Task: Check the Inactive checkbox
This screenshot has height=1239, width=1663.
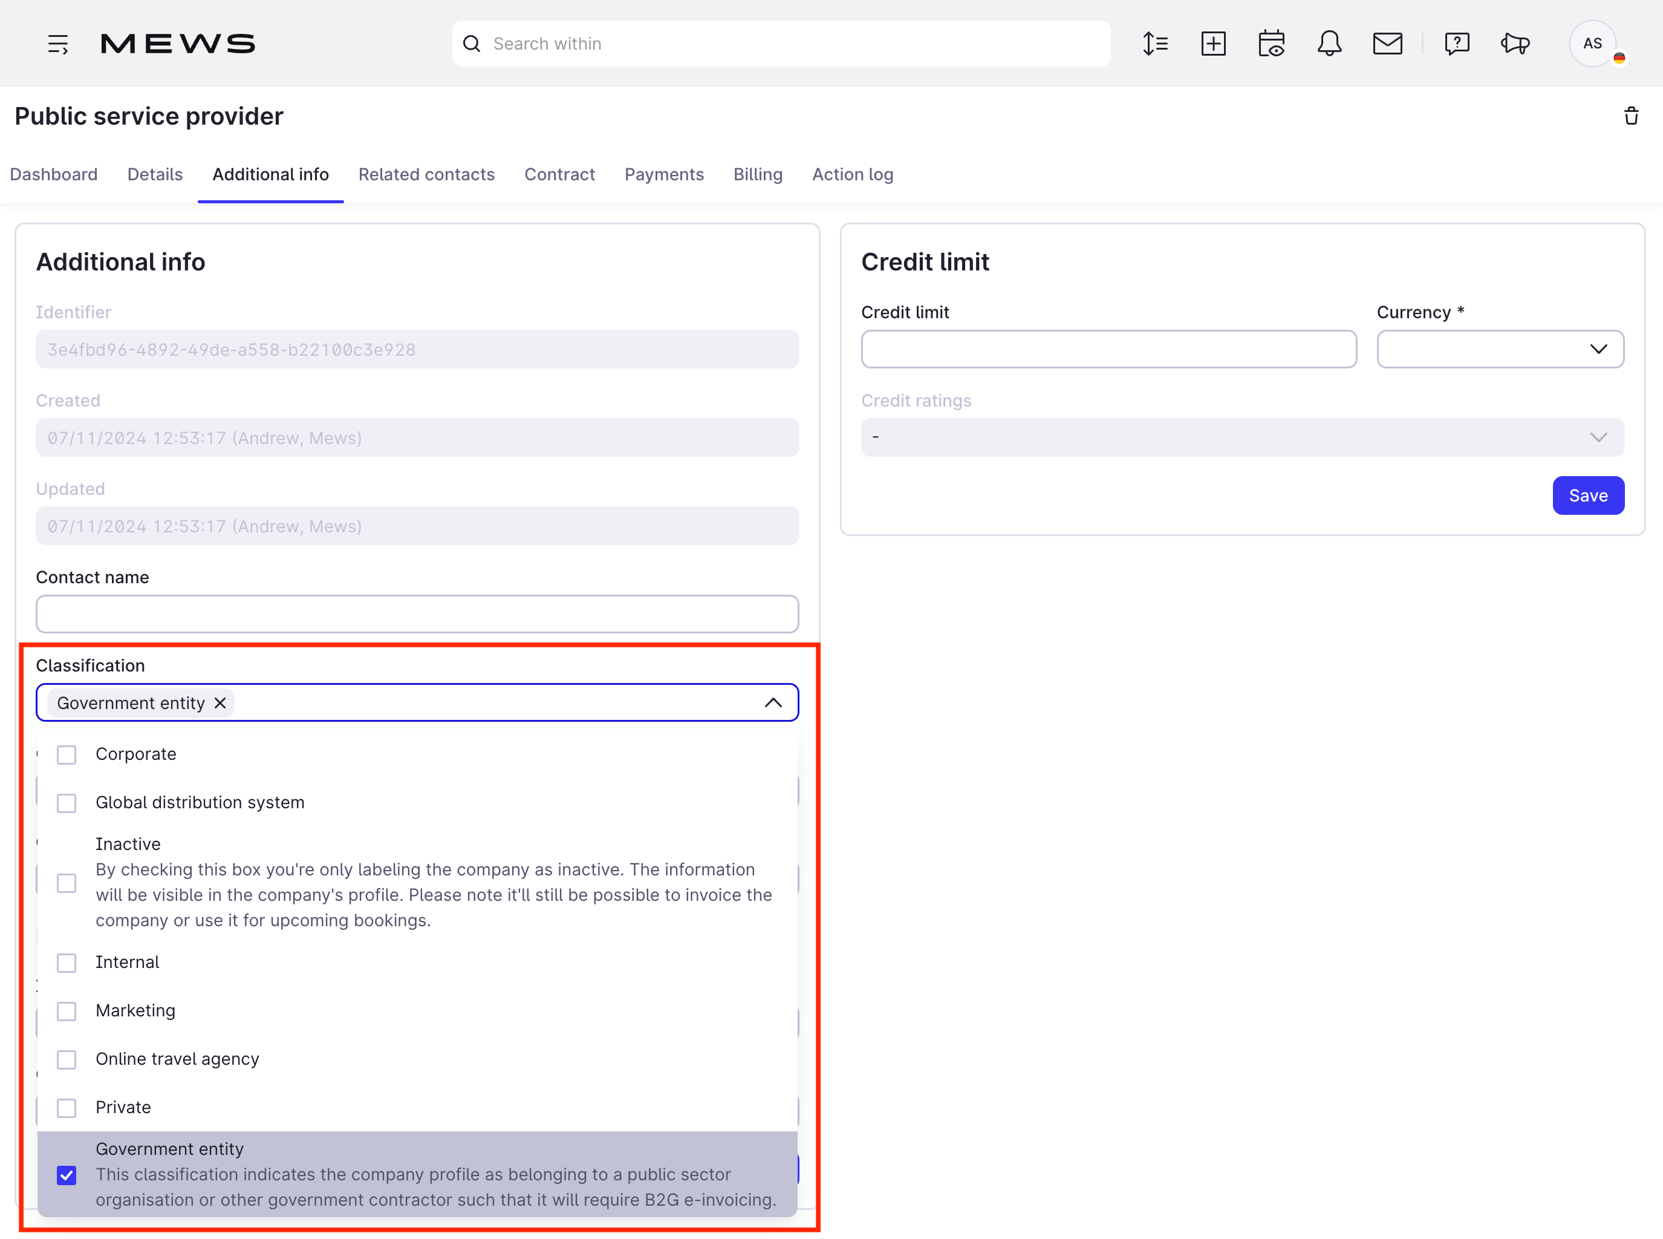Action: point(67,883)
